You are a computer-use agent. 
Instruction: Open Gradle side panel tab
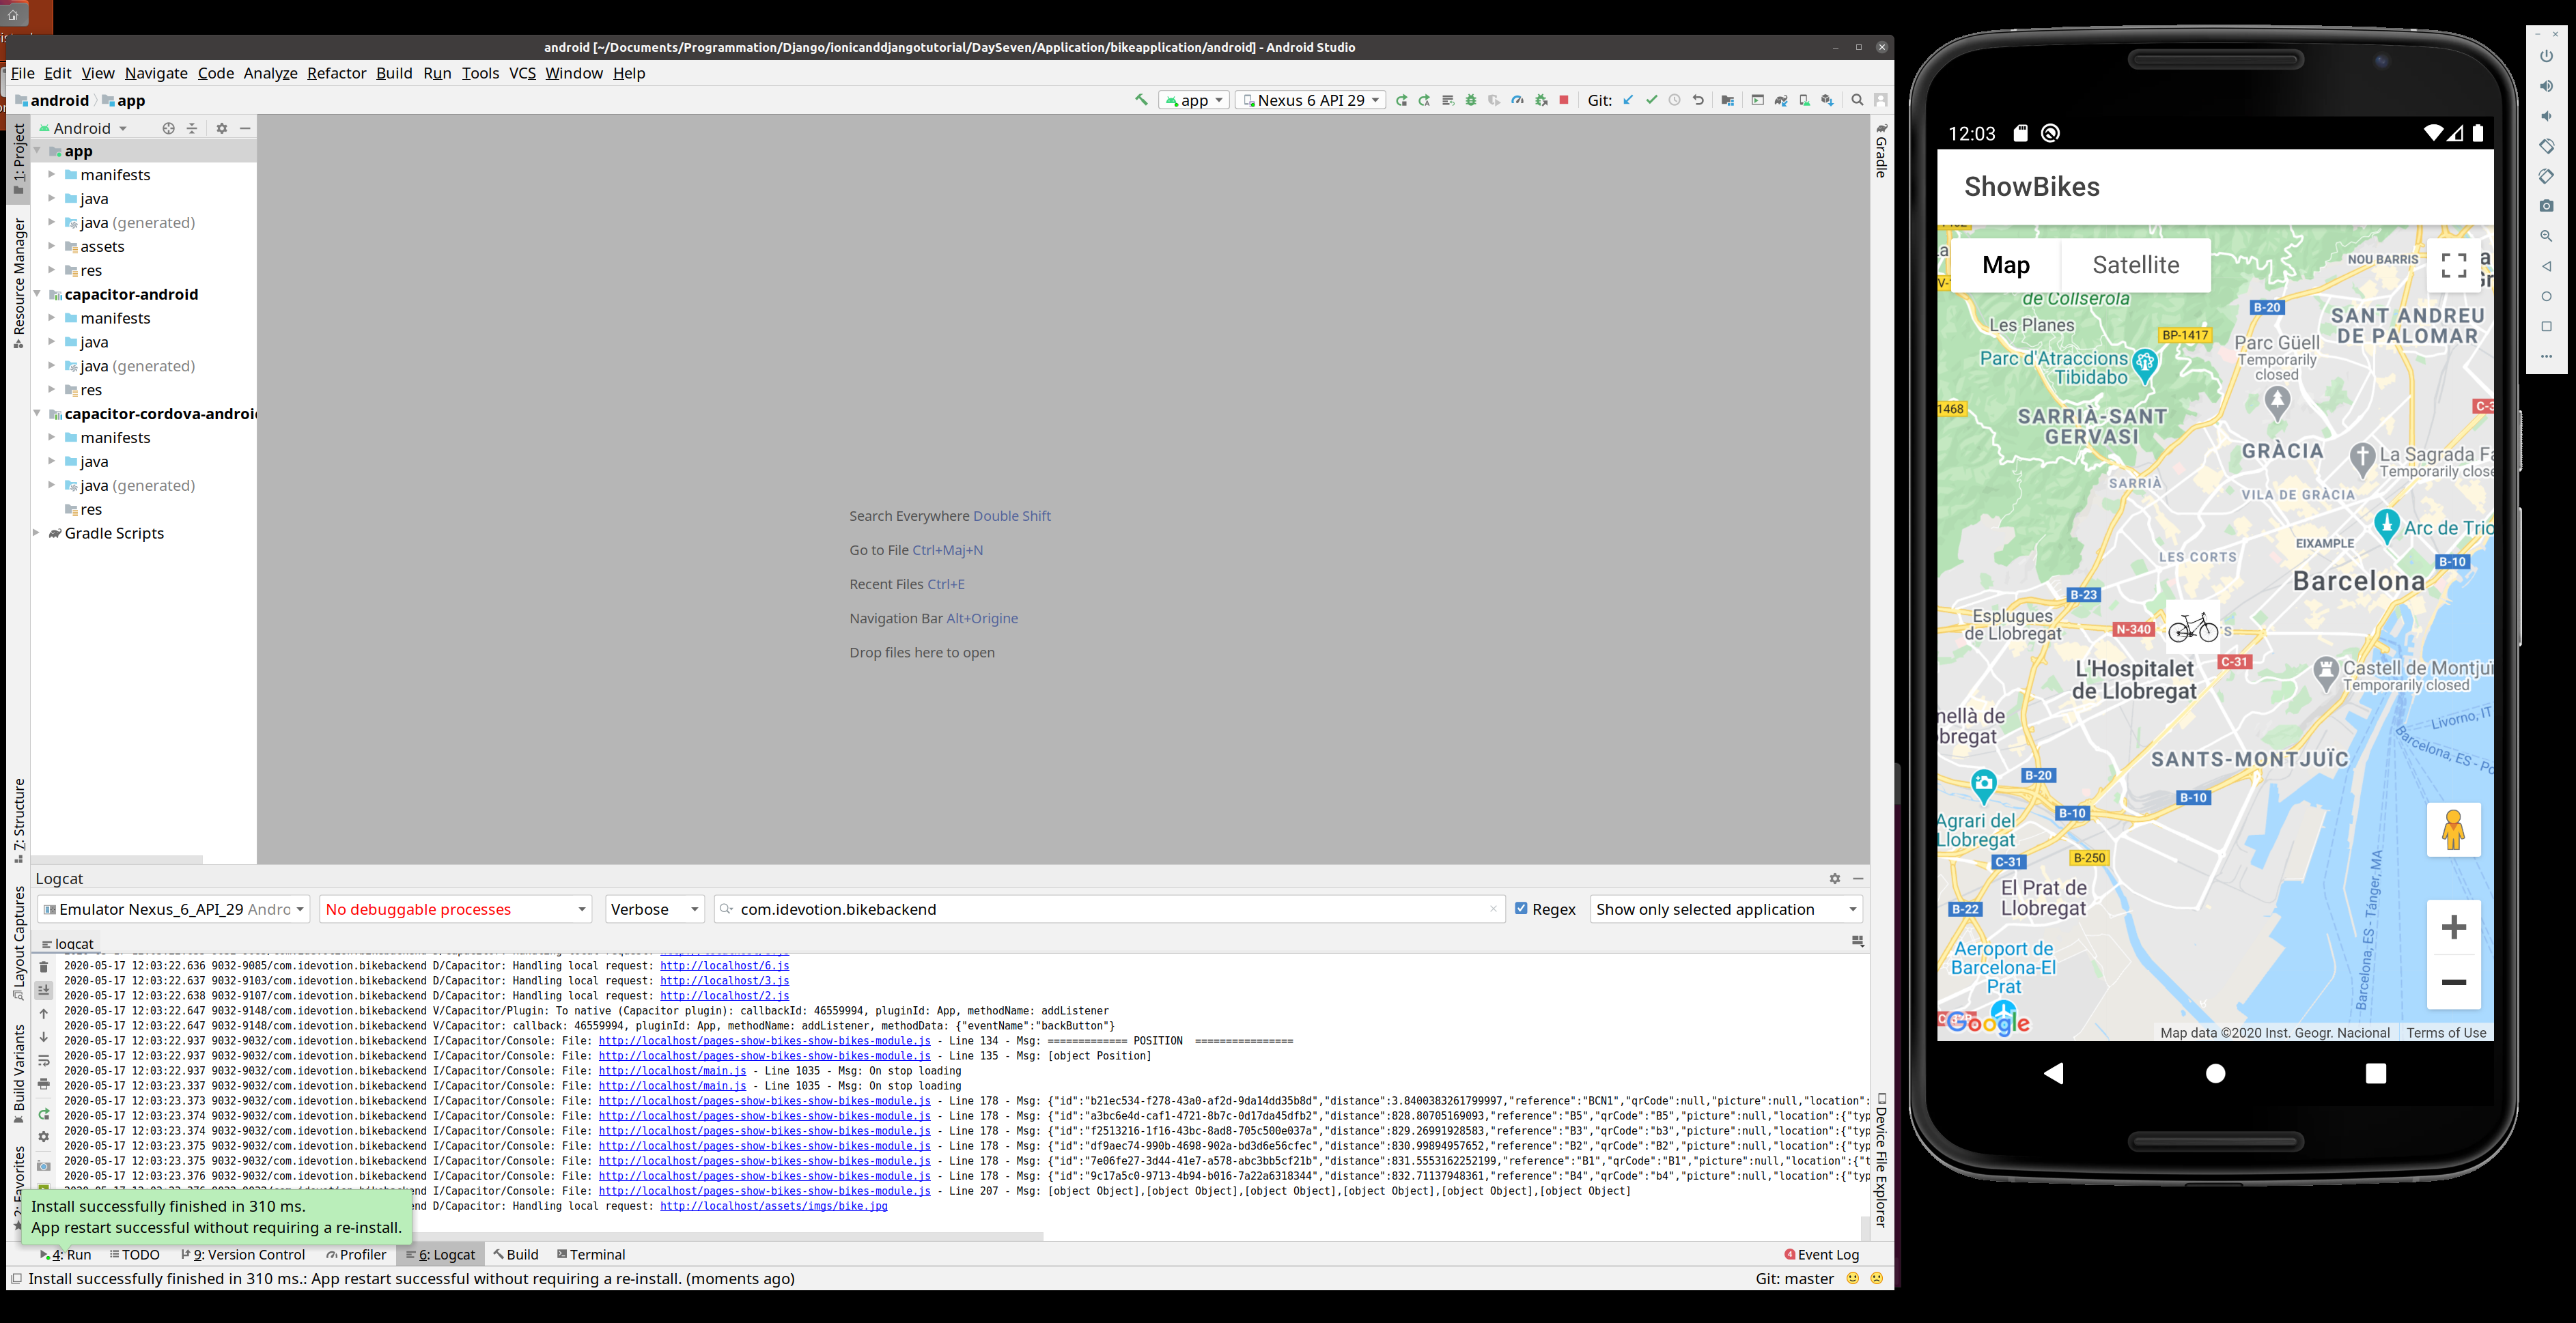1881,151
